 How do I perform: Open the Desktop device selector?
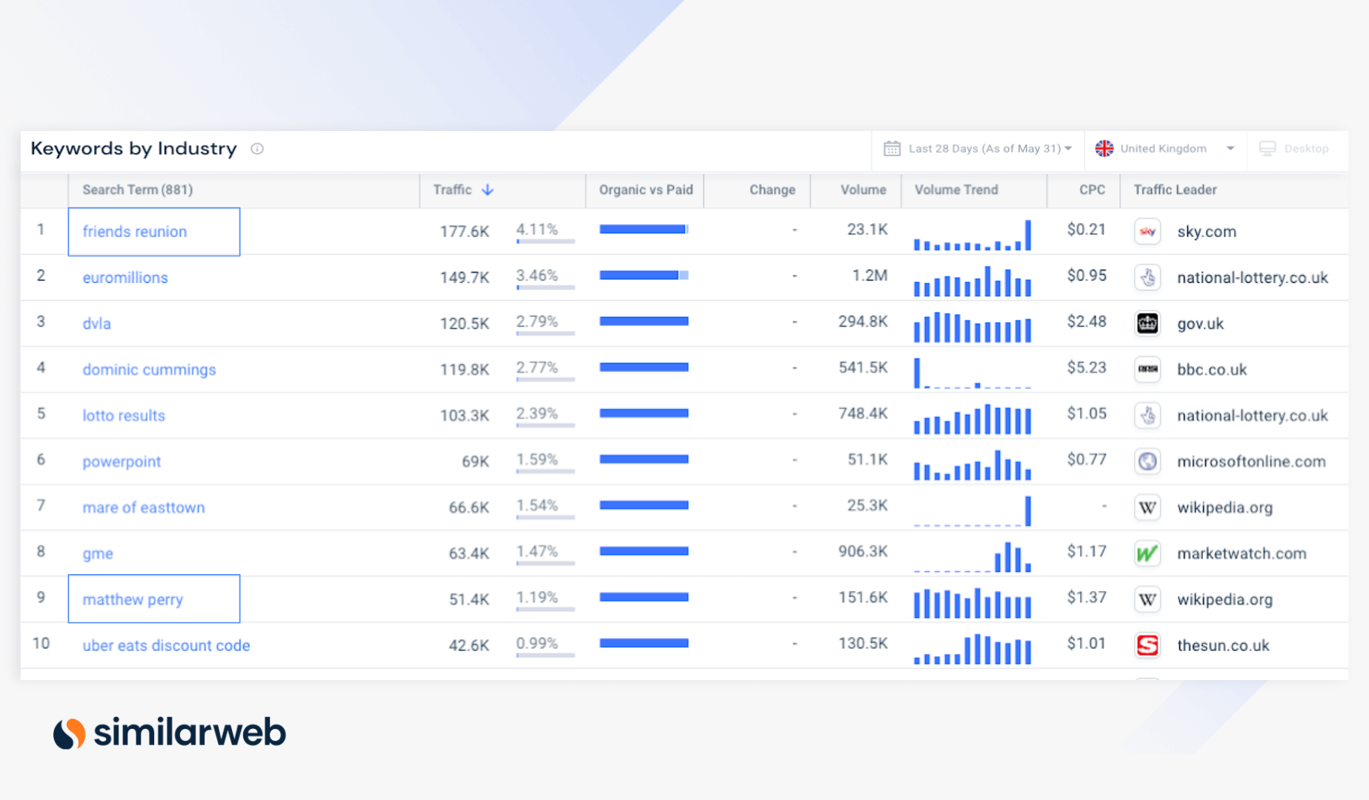point(1294,149)
